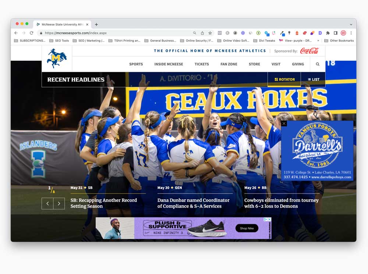Click the McNeese Cowboys logo

tap(57, 58)
